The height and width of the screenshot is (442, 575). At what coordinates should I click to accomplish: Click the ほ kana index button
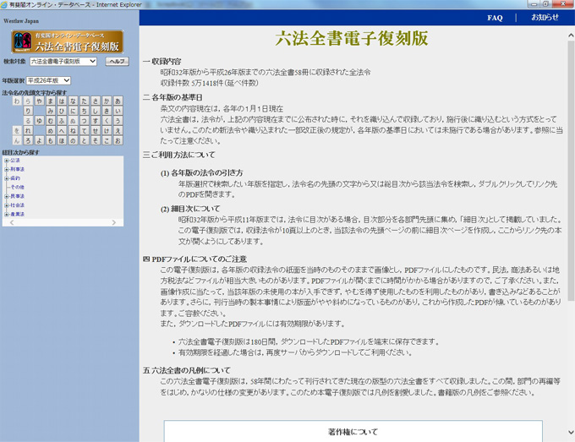(62, 141)
